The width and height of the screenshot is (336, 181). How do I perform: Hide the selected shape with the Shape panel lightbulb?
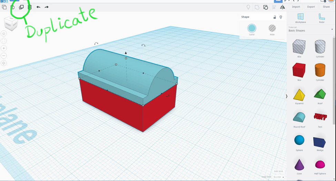click(x=281, y=17)
